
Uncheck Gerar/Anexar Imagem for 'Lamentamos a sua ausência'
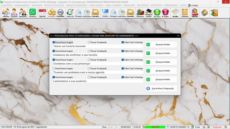[x=54, y=77]
